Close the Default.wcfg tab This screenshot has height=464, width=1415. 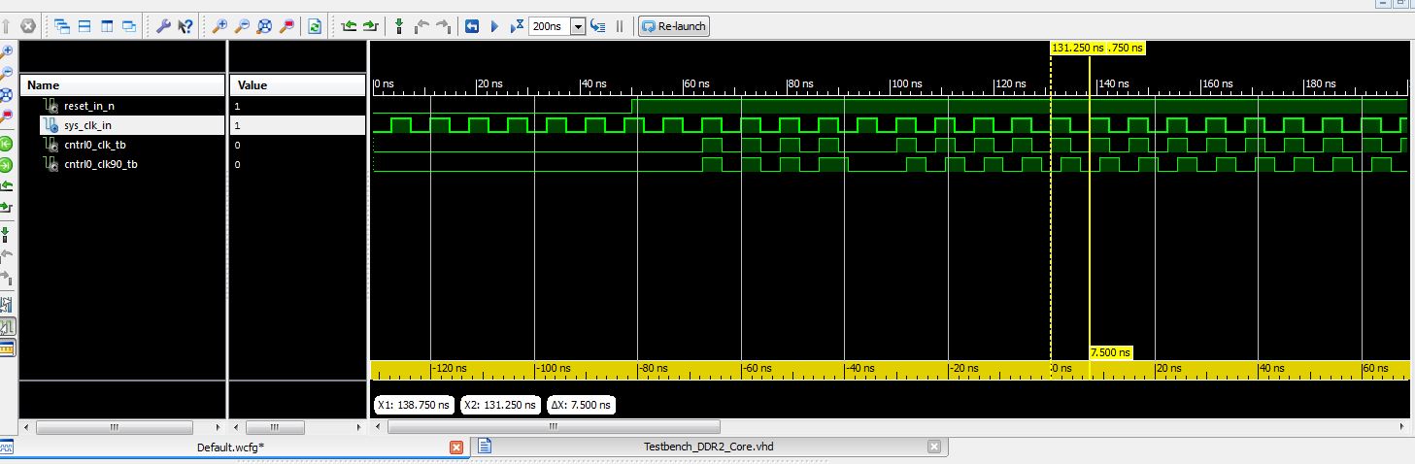point(456,447)
